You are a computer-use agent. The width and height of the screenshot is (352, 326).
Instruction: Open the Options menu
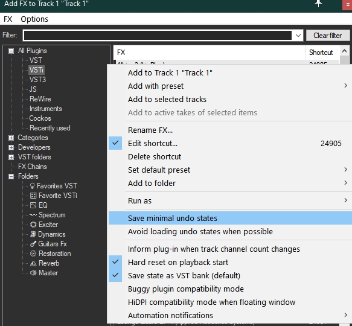34,19
